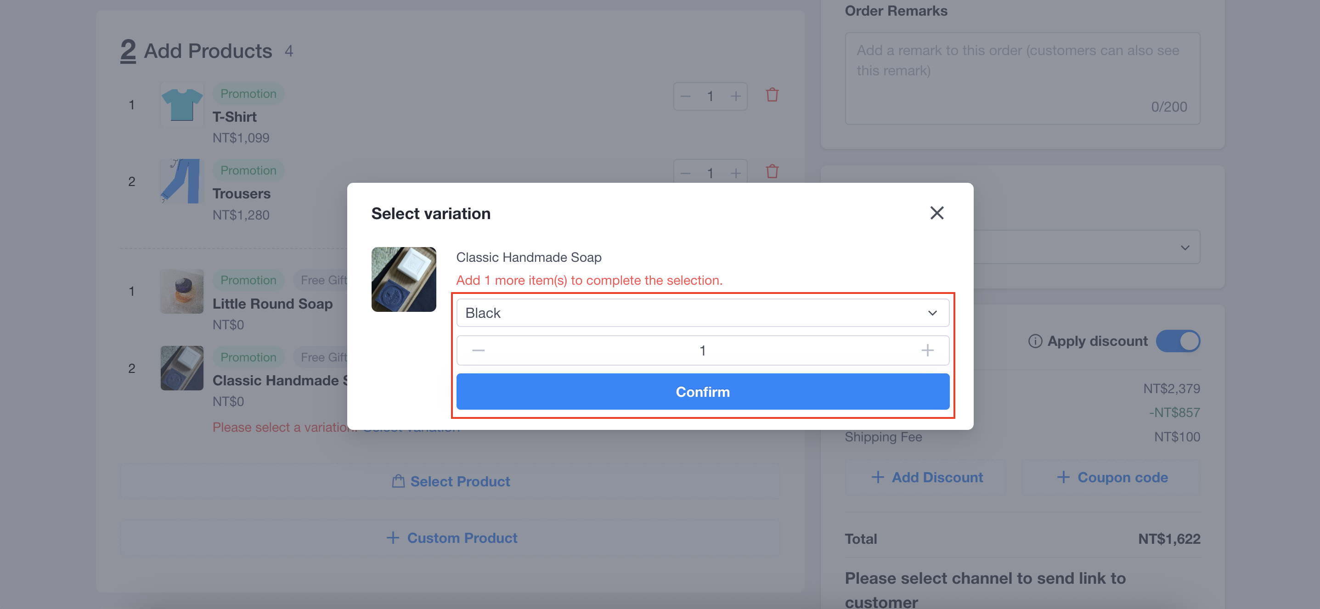This screenshot has width=1320, height=609.
Task: Decrease T-Shirt quantity
Action: [685, 96]
